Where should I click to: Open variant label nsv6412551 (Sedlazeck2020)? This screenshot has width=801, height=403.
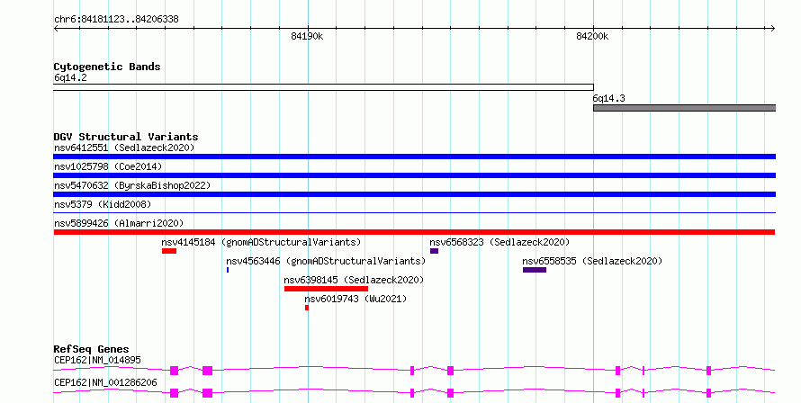click(x=124, y=148)
